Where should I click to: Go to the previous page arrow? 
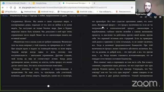click(155, 86)
